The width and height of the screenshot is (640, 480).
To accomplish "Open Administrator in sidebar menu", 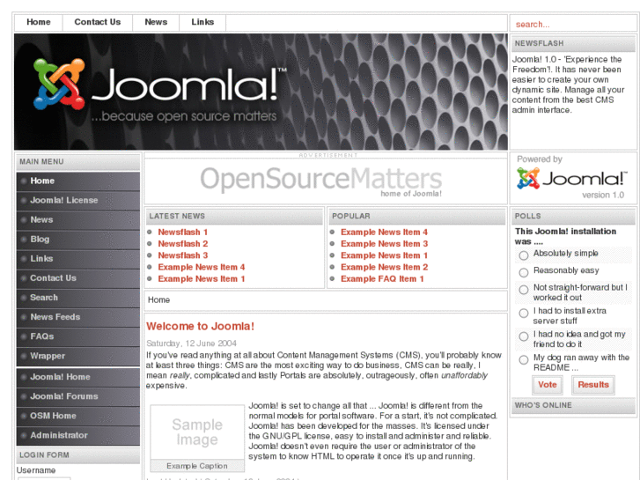I will [x=78, y=435].
